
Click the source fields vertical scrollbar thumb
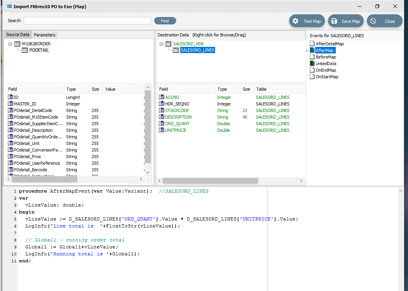(x=148, y=127)
